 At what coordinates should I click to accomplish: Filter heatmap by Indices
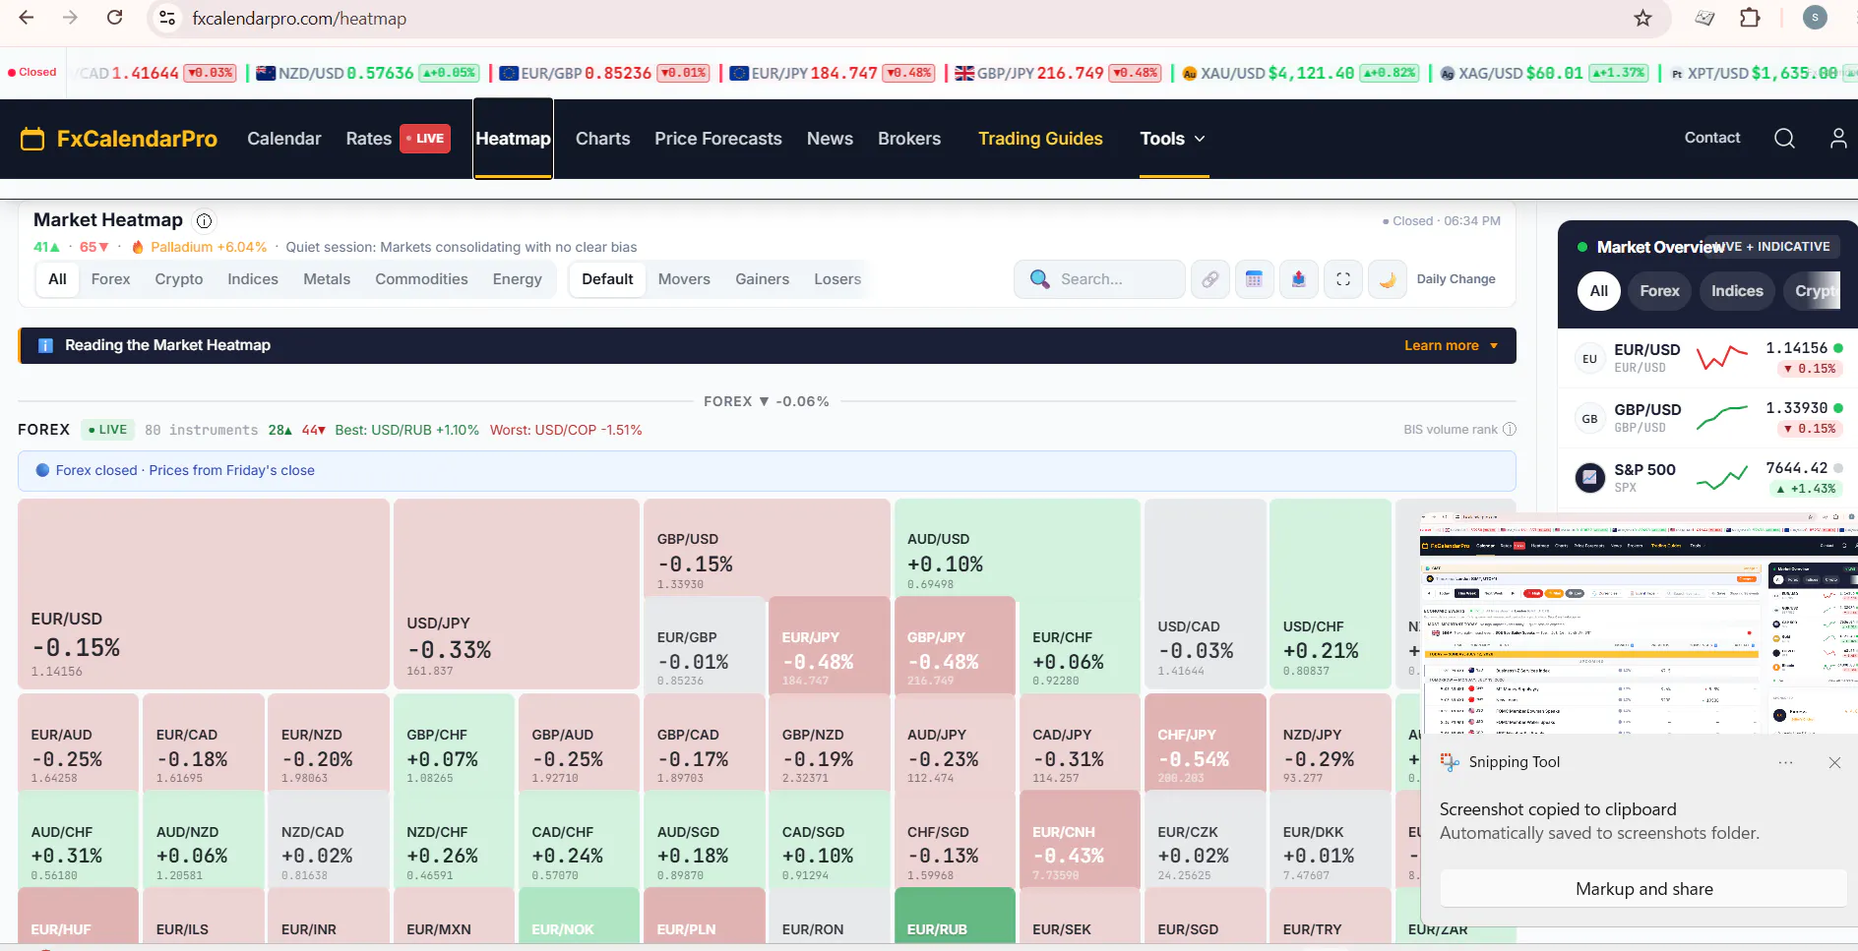coord(253,279)
